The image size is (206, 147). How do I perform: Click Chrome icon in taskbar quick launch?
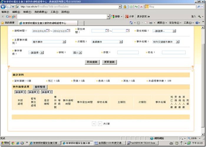click(13, 143)
